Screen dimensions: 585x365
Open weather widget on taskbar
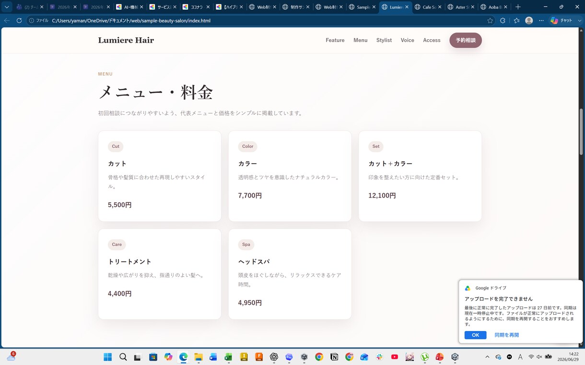pyautogui.click(x=11, y=356)
